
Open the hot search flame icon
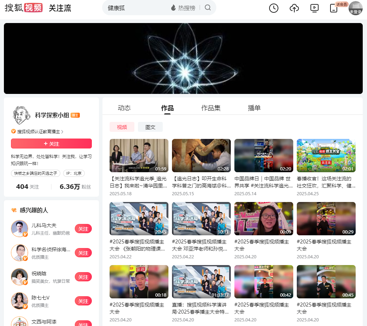coord(173,8)
